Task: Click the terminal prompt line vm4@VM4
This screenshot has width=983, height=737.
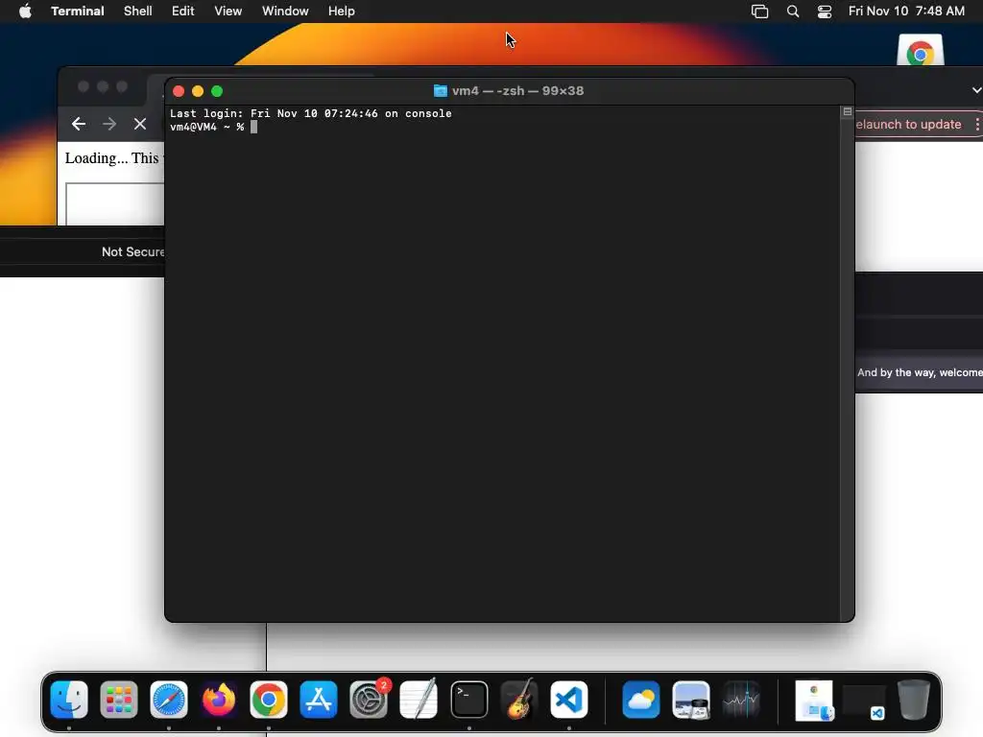Action: (214, 127)
